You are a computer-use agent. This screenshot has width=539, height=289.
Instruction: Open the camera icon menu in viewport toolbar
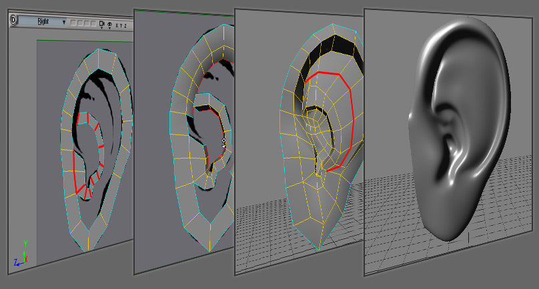tap(101, 25)
